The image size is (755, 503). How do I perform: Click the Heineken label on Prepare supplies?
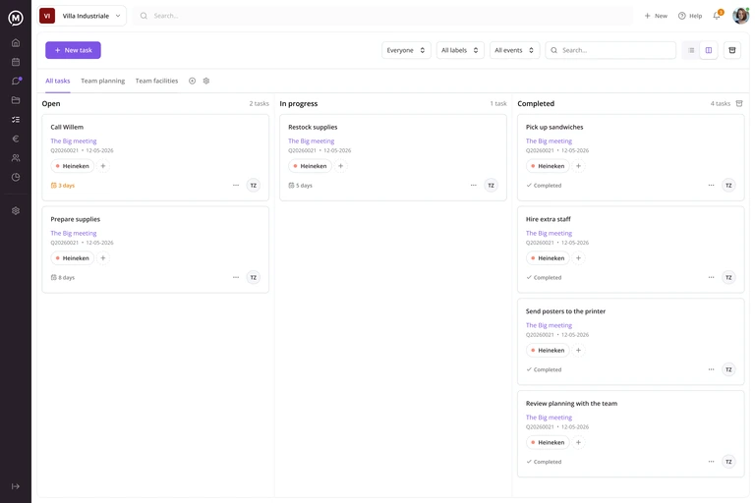point(72,258)
